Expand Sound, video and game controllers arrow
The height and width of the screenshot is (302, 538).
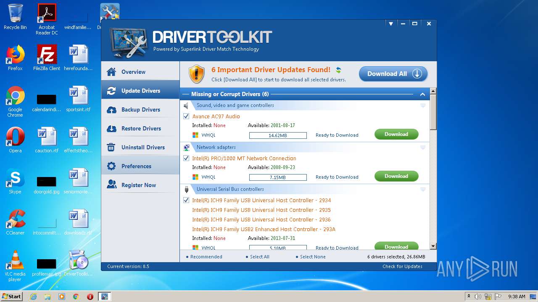pos(423,106)
